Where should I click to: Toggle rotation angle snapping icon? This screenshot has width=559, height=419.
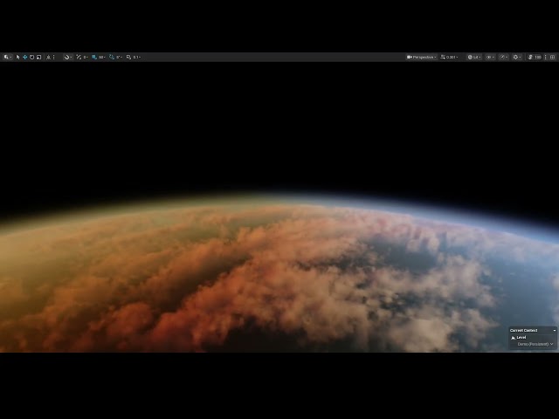pyautogui.click(x=112, y=57)
